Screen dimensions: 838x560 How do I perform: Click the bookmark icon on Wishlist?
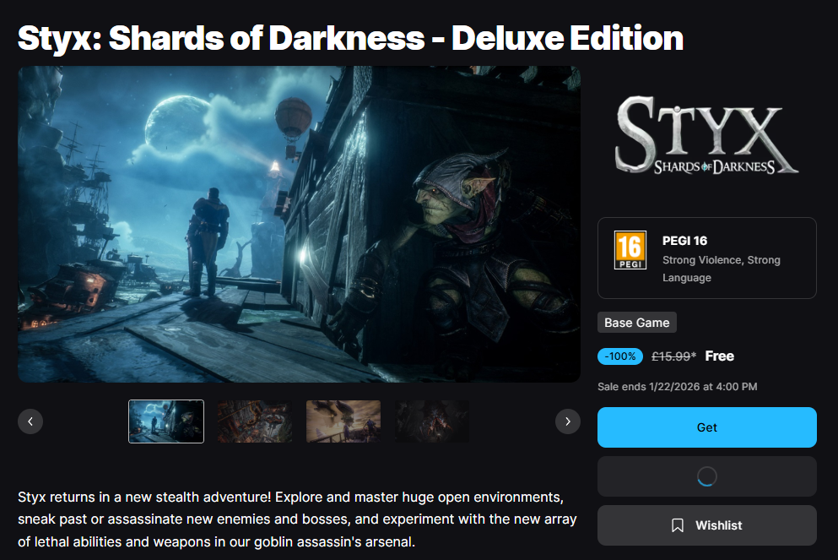677,525
